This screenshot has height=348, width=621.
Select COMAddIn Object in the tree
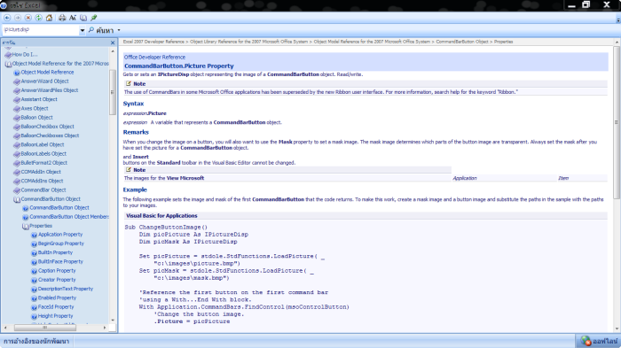[41, 173]
